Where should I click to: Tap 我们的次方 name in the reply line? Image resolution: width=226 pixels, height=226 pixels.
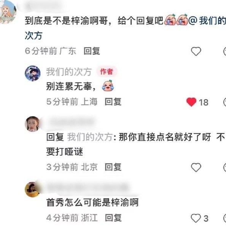[90, 137]
